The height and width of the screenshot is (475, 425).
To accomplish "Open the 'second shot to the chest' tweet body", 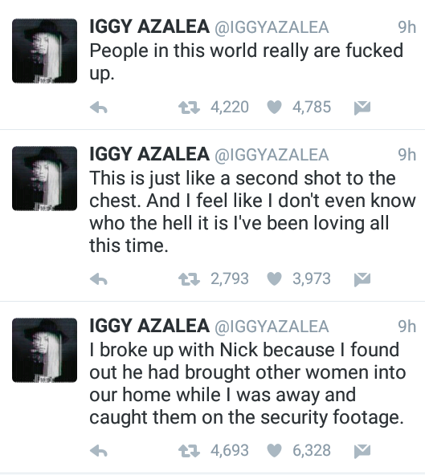I will 252,212.
